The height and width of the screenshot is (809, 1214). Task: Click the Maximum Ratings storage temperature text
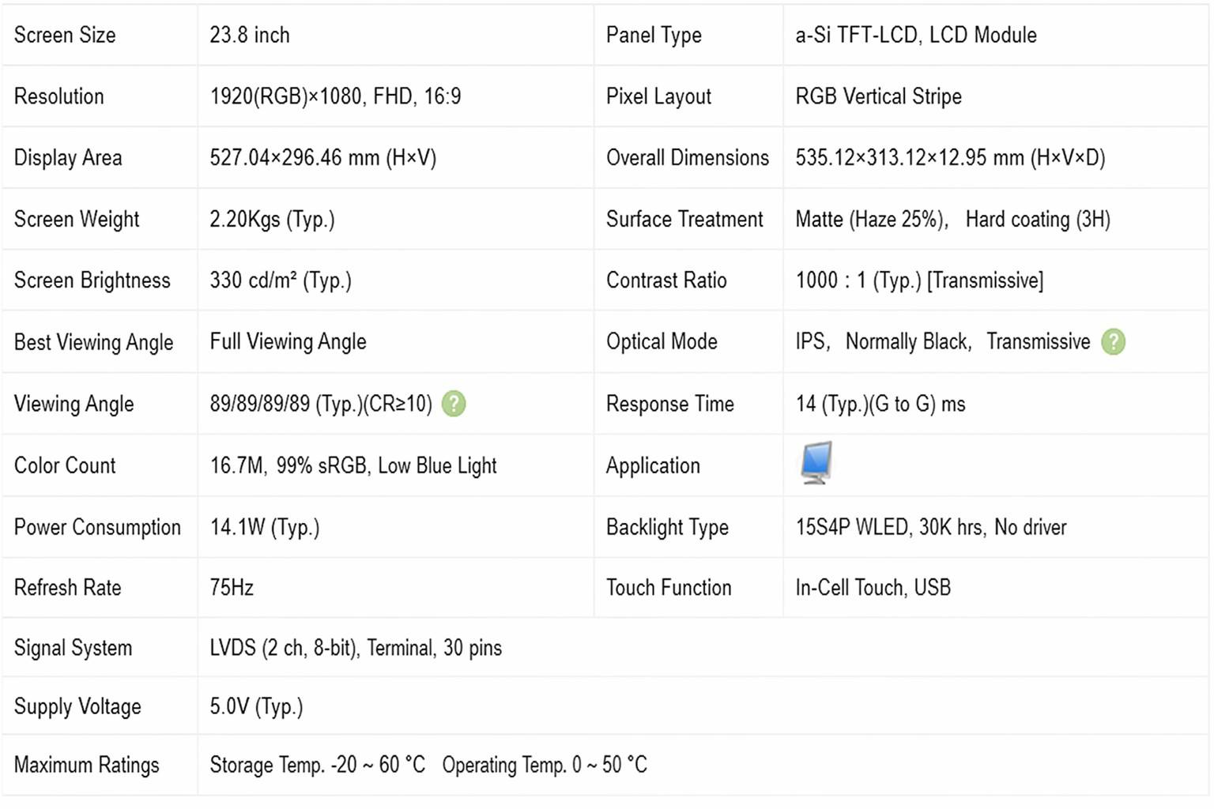(x=318, y=766)
